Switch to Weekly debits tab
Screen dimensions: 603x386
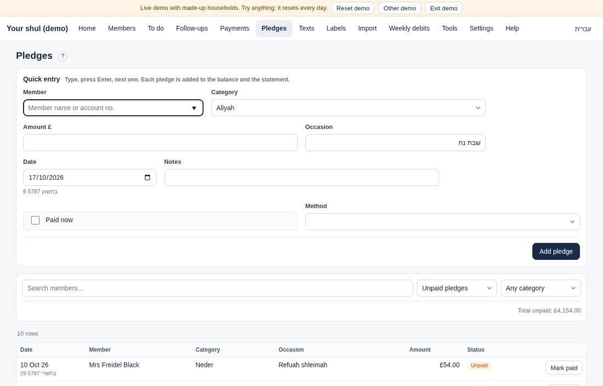409,29
